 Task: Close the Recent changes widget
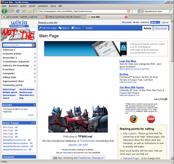point(35,123)
